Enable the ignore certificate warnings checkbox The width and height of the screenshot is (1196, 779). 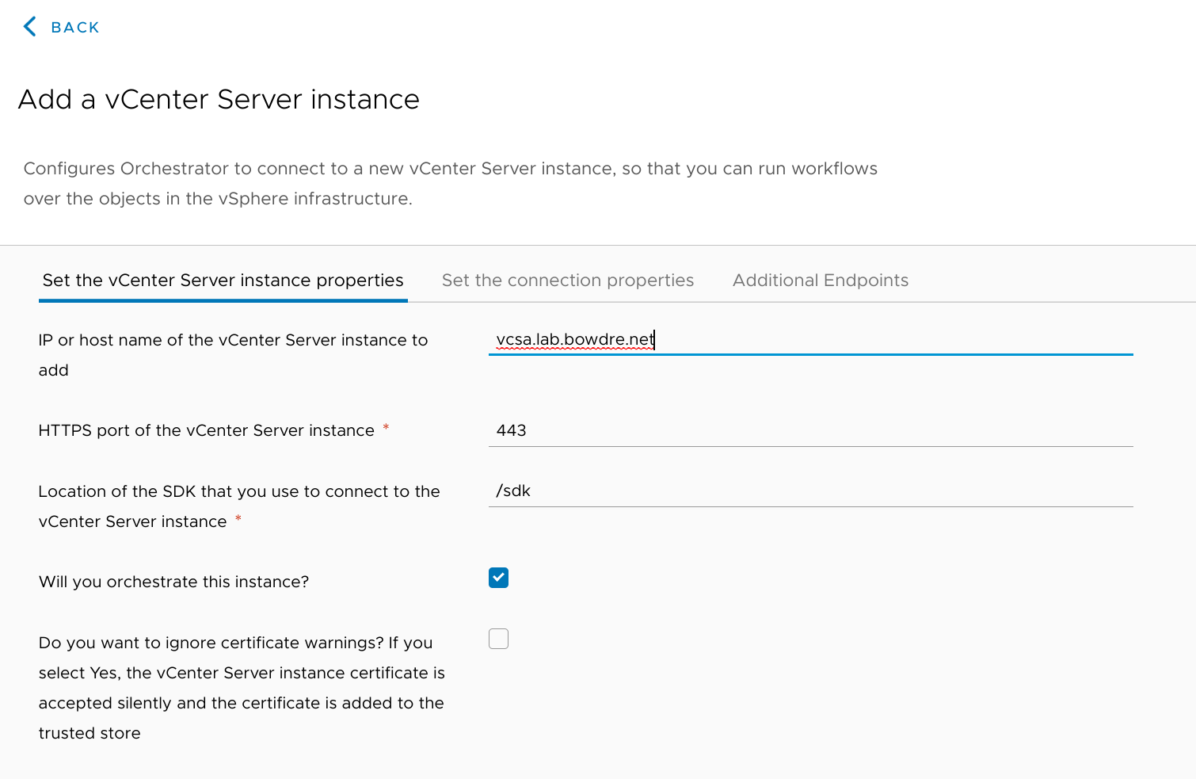[x=498, y=639]
